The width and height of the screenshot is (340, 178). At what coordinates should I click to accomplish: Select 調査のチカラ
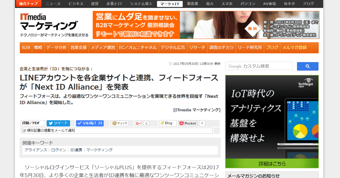pyautogui.click(x=222, y=47)
